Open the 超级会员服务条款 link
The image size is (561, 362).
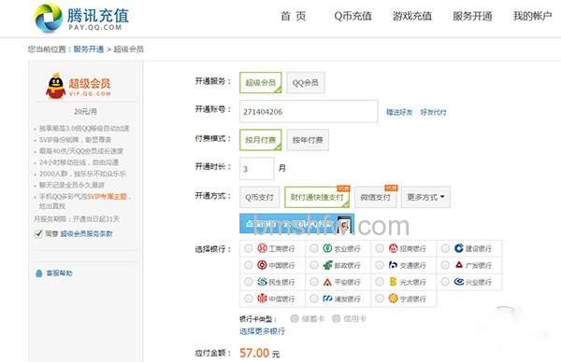(x=86, y=234)
